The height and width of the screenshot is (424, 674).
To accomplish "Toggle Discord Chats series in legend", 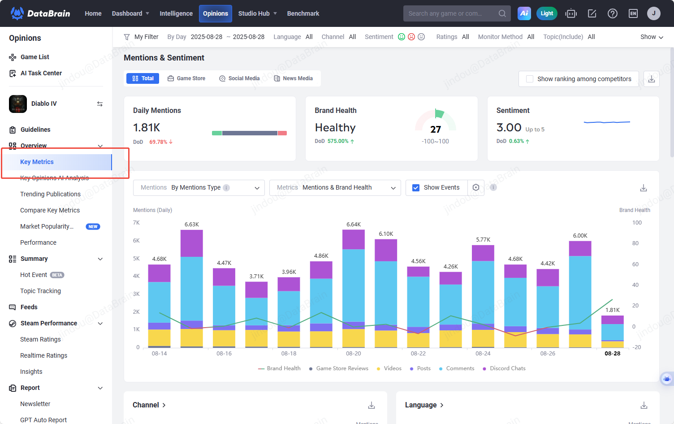I will (504, 368).
